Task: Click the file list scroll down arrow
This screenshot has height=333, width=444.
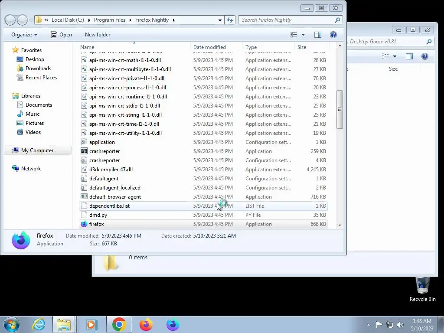Action: [x=340, y=225]
